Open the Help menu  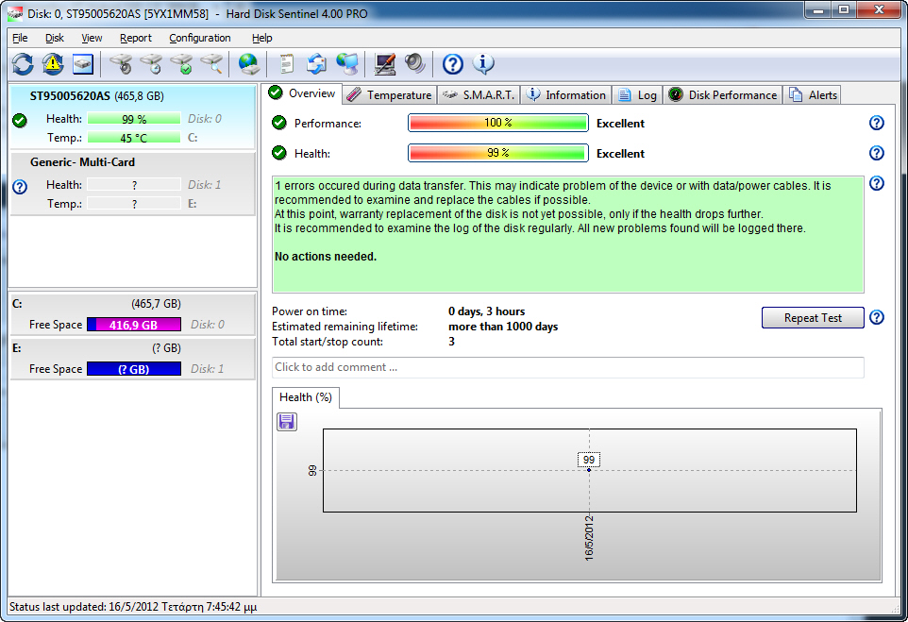[261, 38]
